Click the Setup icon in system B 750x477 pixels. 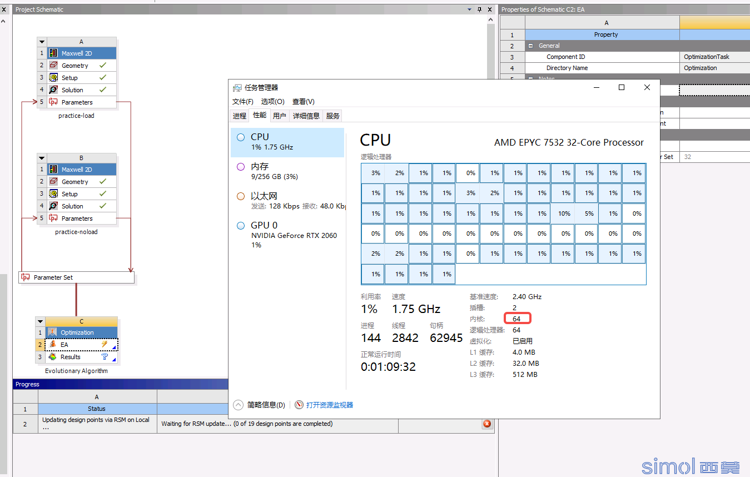pos(53,194)
